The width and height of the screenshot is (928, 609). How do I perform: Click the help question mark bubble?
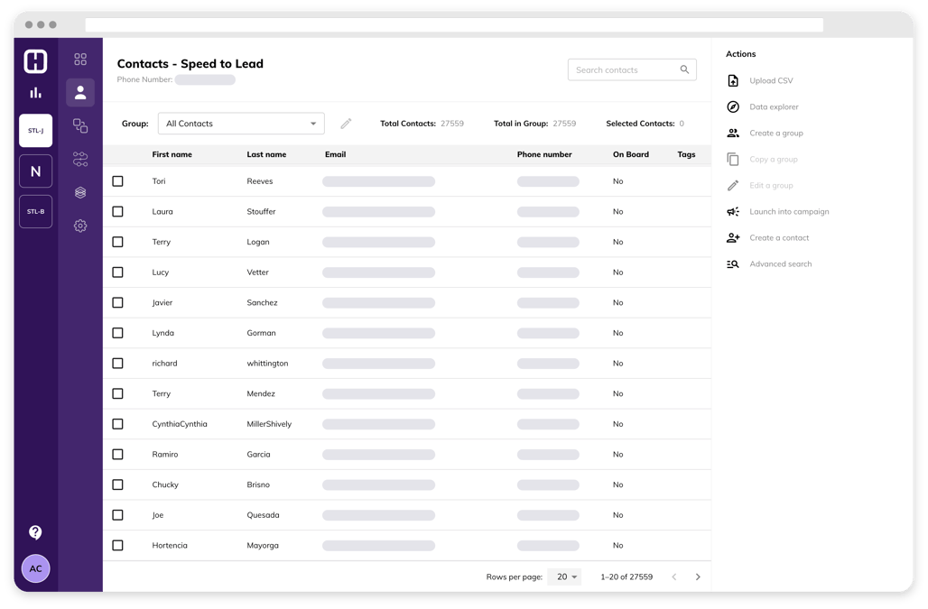[x=35, y=532]
